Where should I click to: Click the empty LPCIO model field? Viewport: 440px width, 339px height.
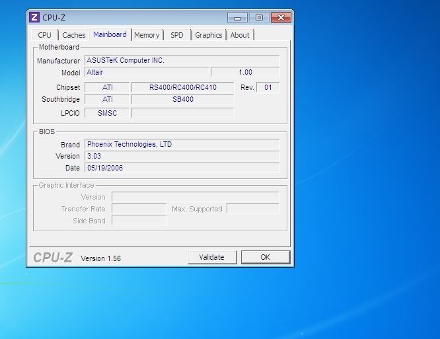tap(183, 113)
